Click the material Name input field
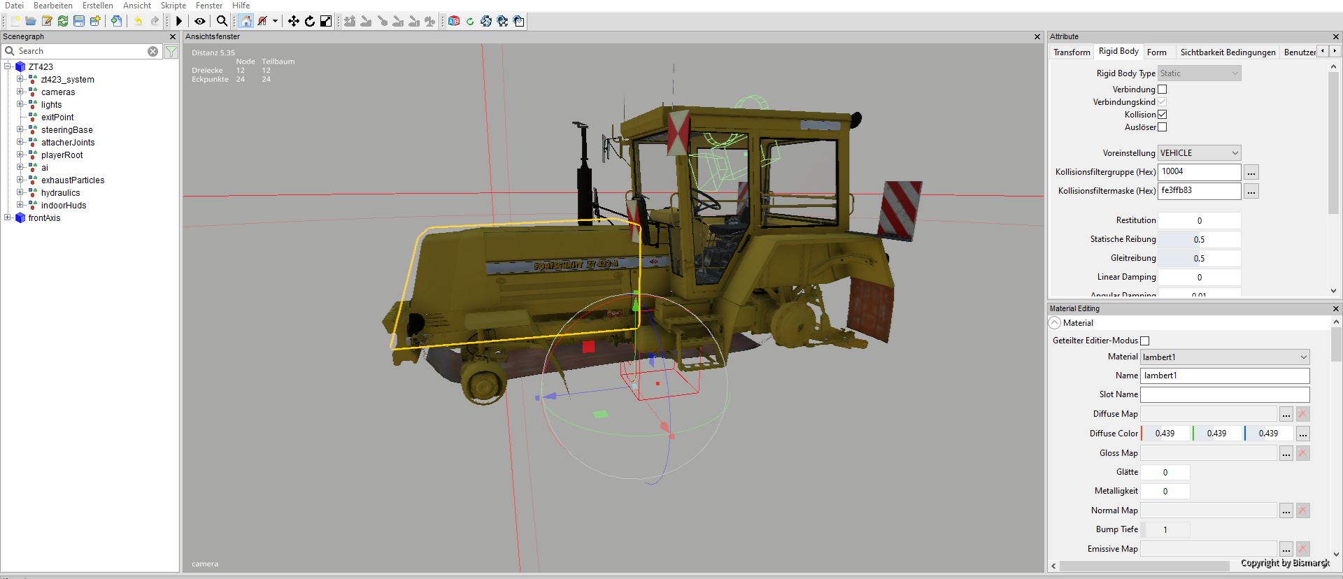The image size is (1343, 579). (1225, 376)
